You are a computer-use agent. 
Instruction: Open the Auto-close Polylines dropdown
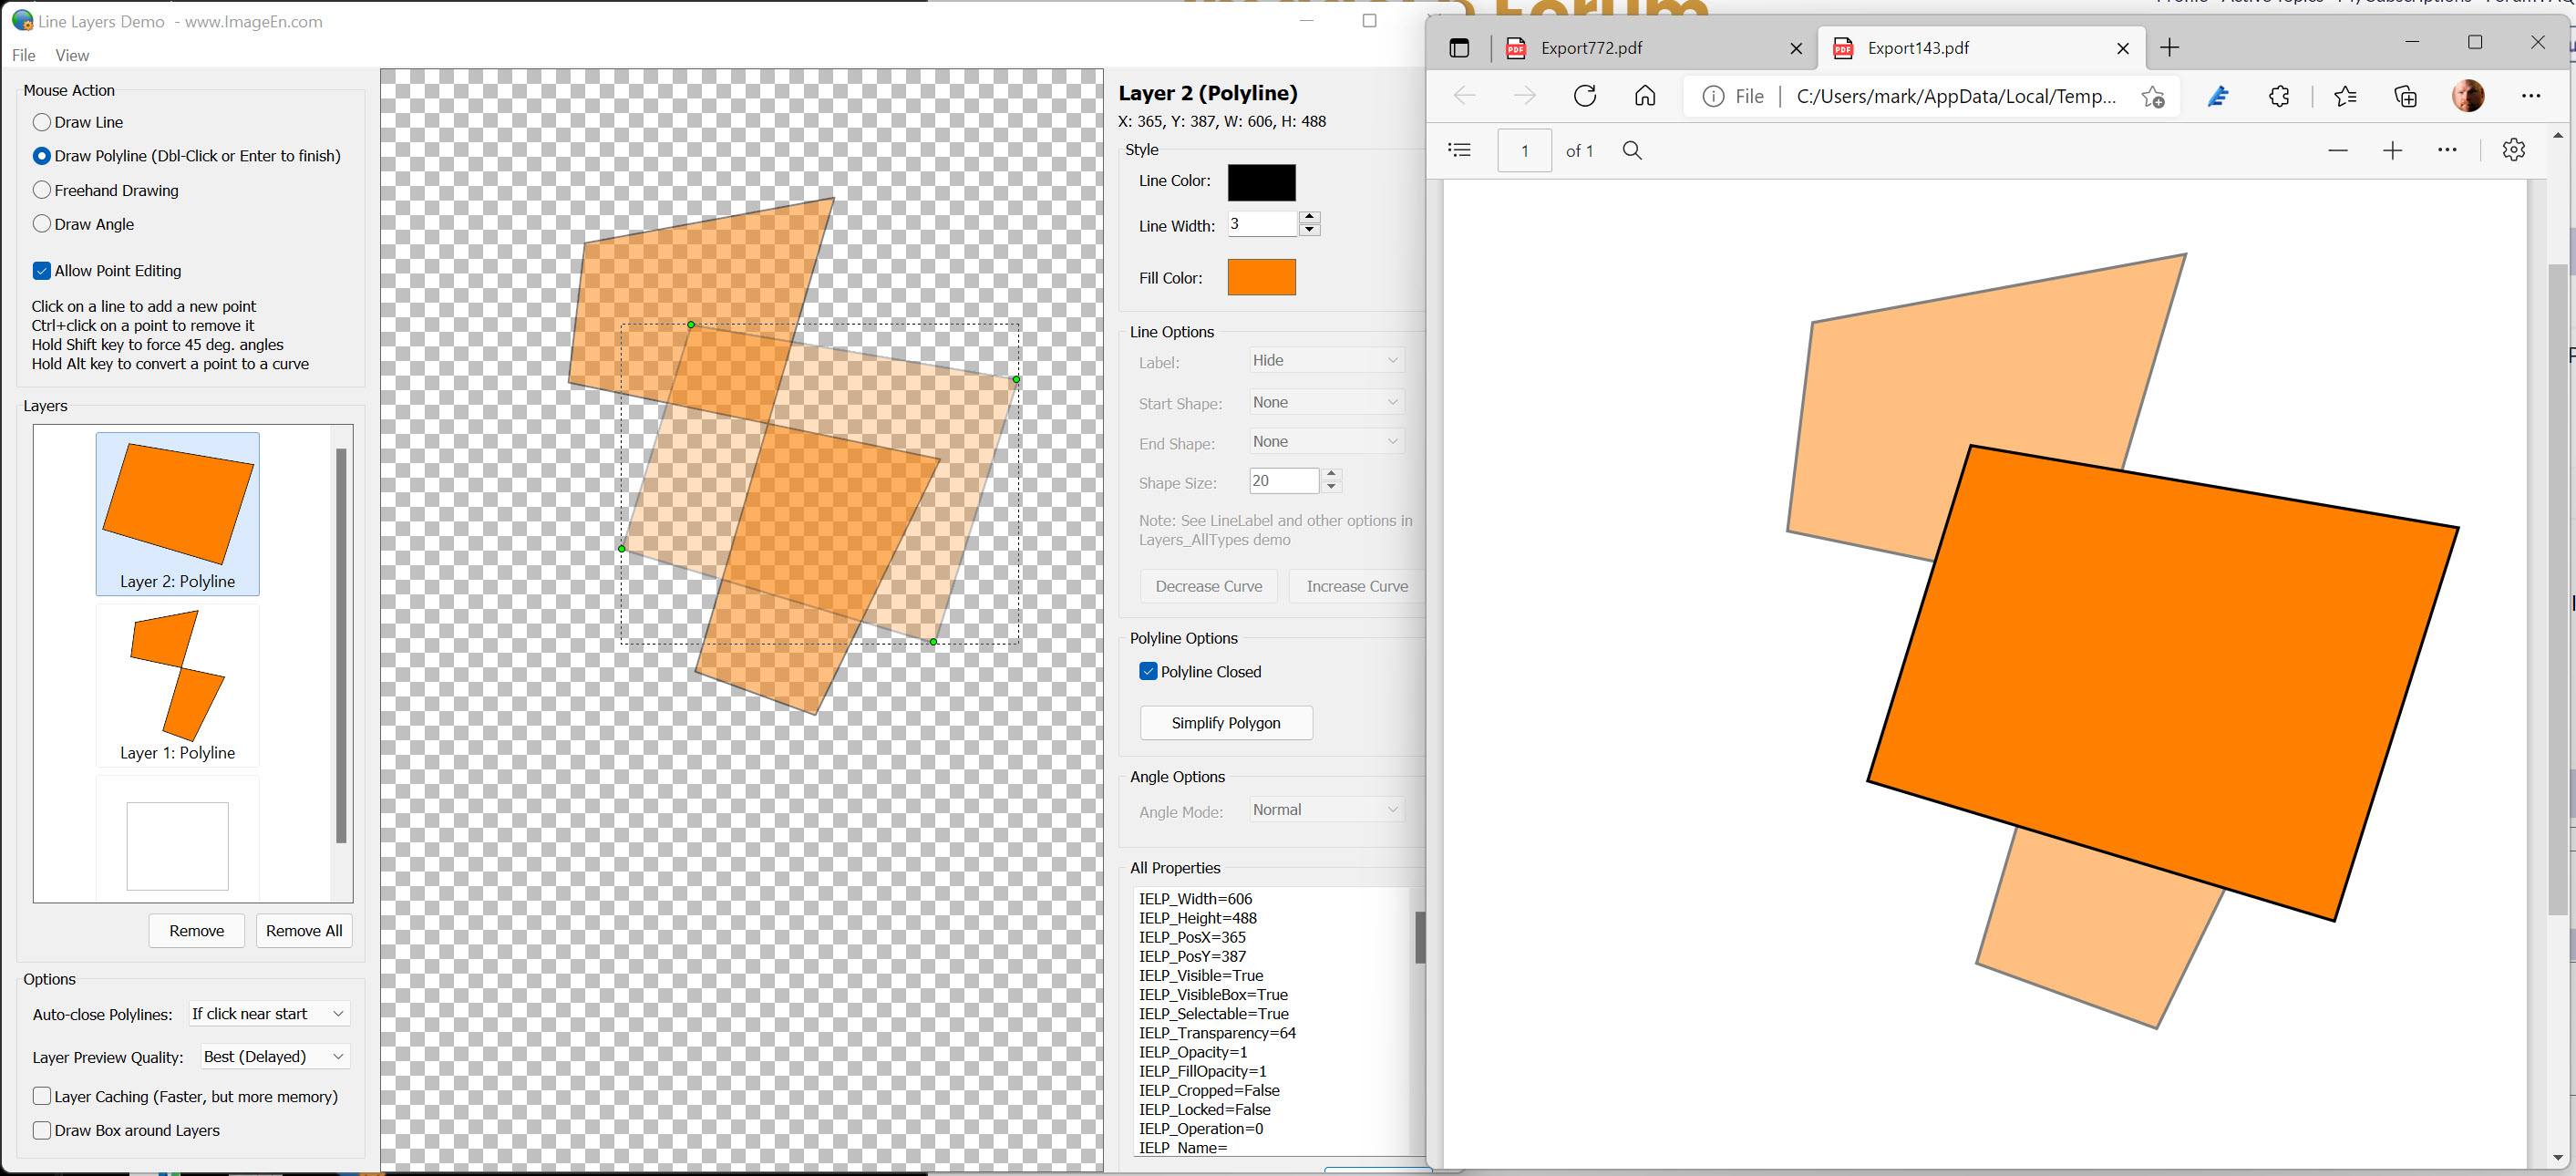pos(269,1013)
